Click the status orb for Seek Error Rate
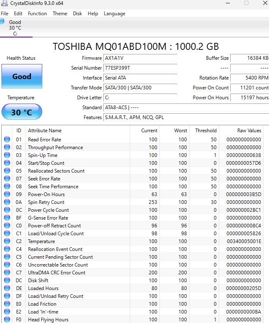The image size is (269, 323). click(7, 179)
